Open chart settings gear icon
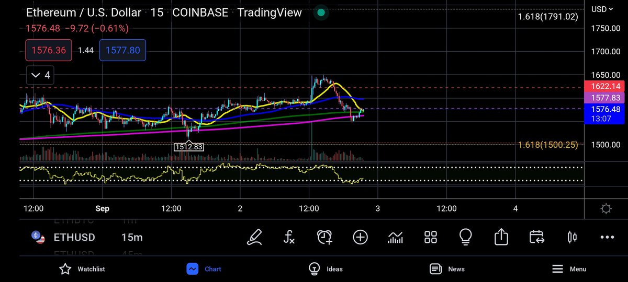Screen dimensions: 628x282 click(606, 209)
